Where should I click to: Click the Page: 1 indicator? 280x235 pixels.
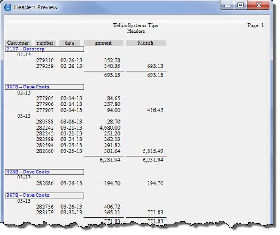click(255, 25)
